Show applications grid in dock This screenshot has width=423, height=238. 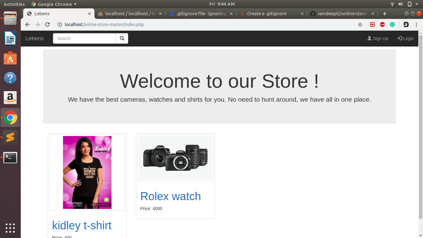coord(10,228)
